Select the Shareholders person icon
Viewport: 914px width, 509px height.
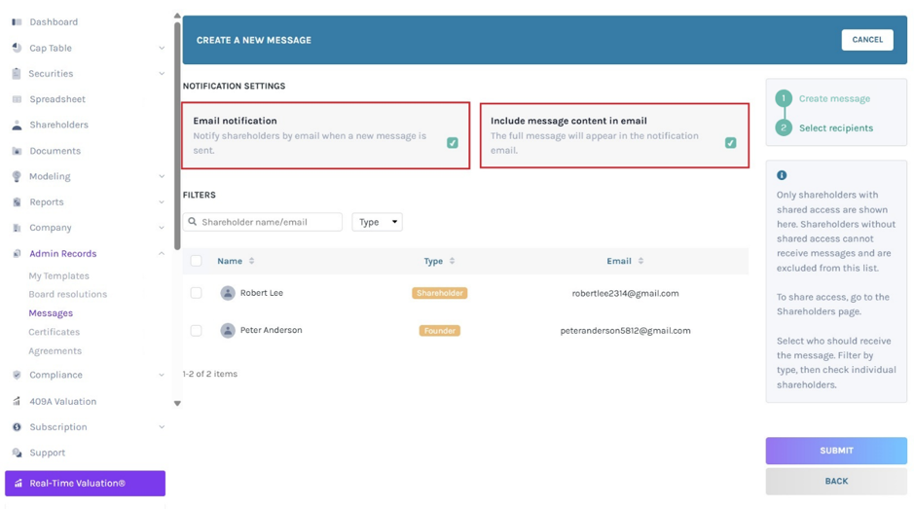coord(17,125)
